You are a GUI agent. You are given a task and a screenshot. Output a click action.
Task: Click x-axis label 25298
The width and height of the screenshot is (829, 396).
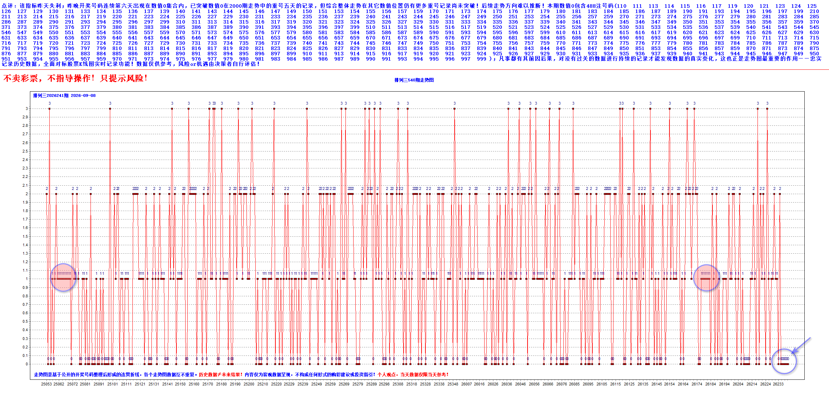pyautogui.click(x=384, y=384)
